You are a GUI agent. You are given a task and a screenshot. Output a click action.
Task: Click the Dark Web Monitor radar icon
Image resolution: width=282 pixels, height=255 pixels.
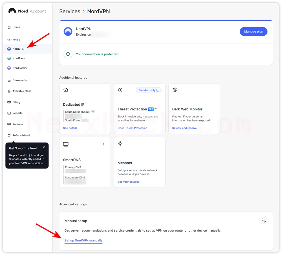click(x=175, y=90)
